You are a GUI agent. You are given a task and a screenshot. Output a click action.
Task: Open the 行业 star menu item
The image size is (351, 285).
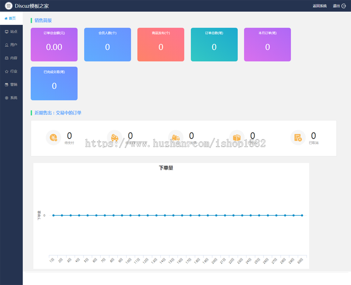[x=11, y=71]
